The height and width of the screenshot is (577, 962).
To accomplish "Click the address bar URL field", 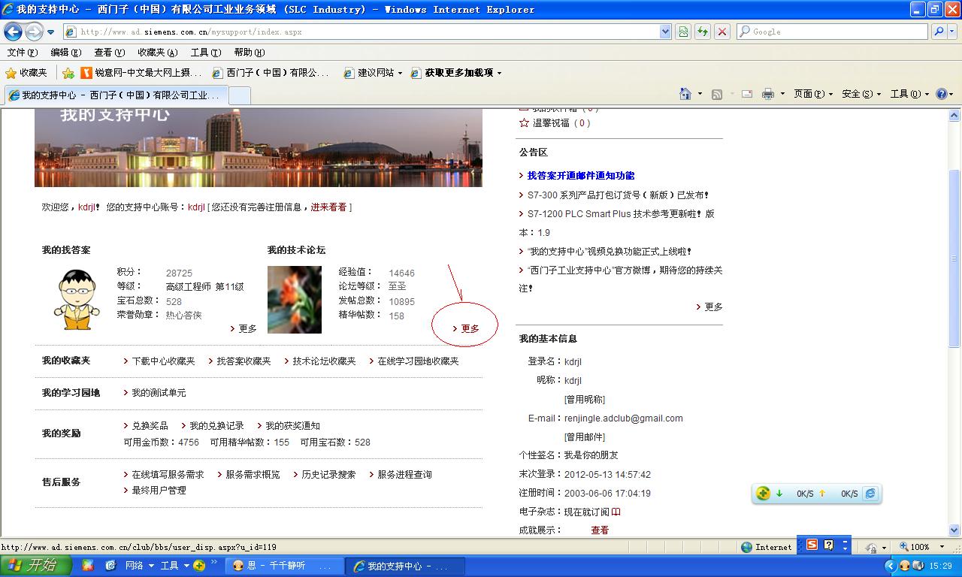I will point(368,32).
